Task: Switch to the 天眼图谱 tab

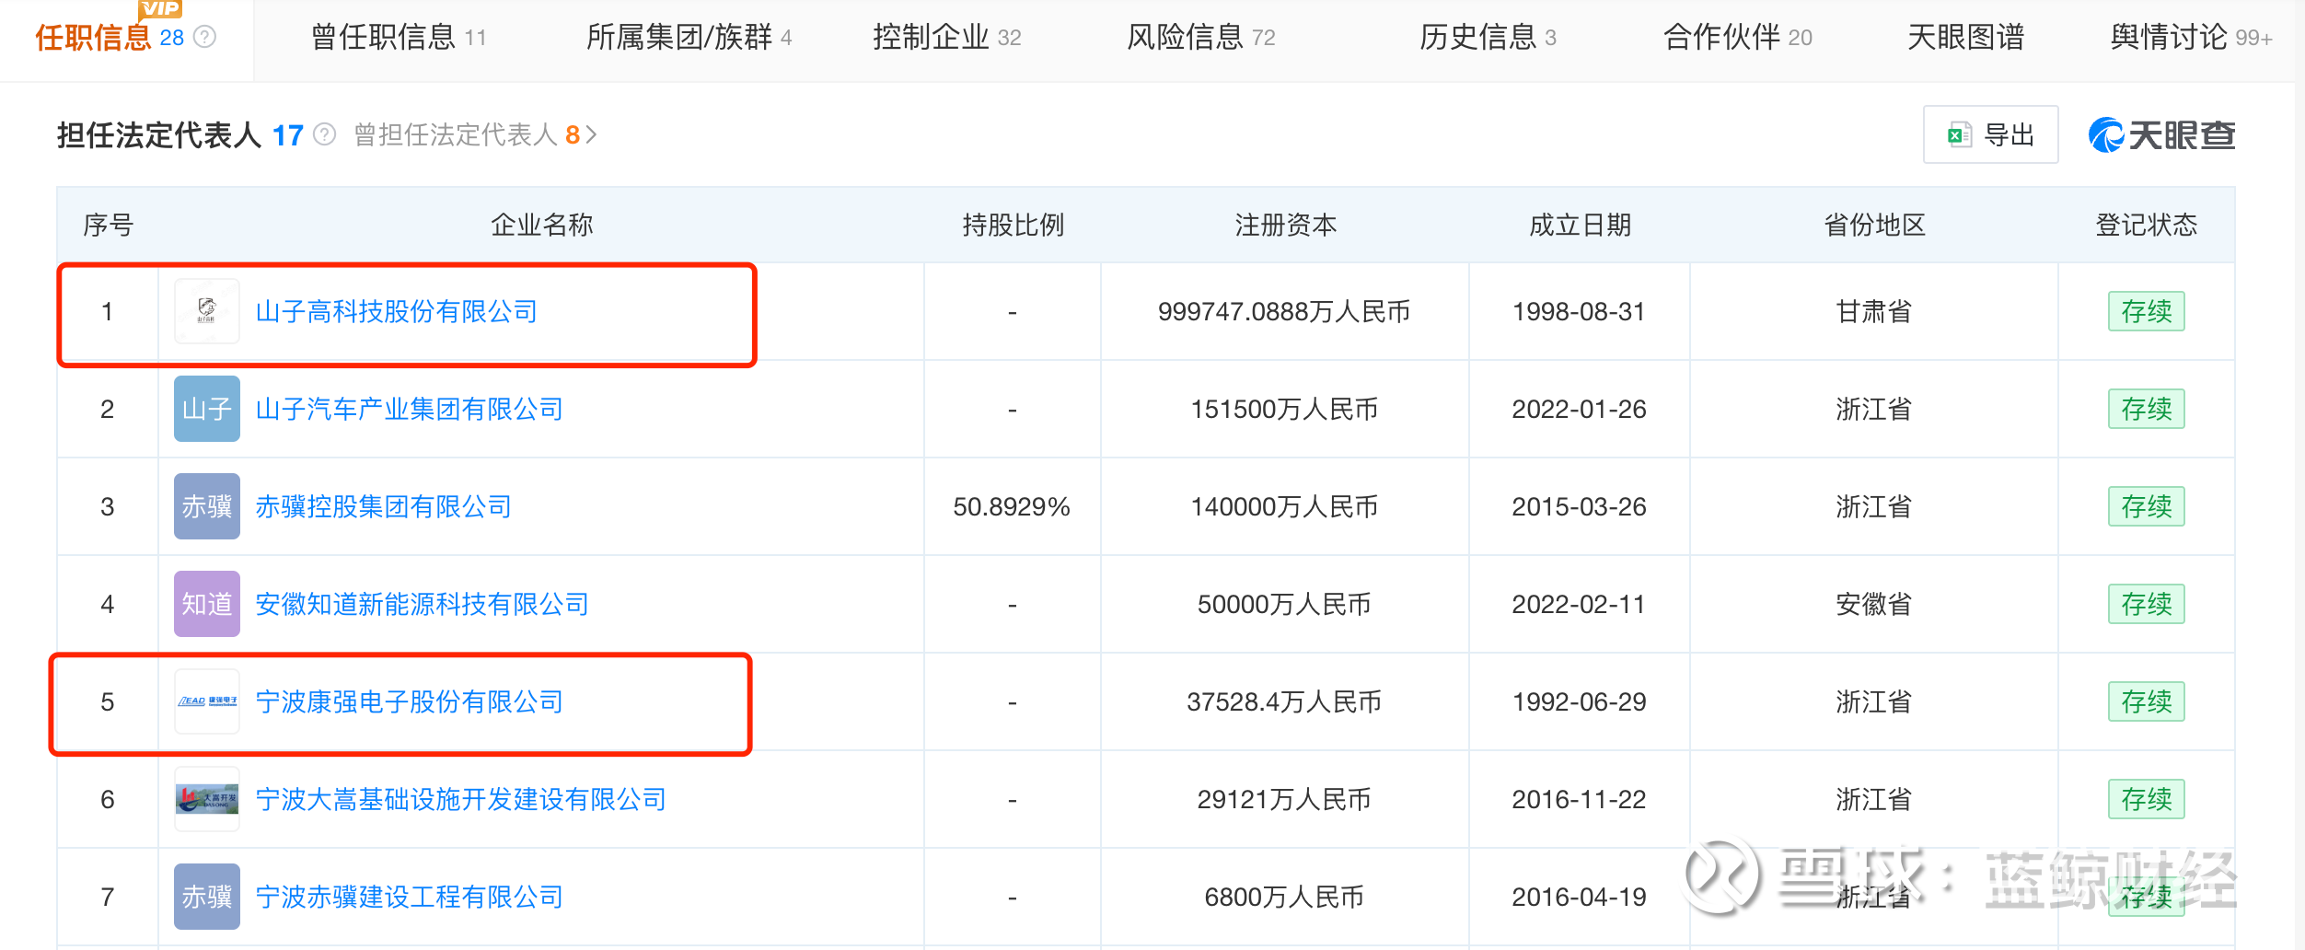Action: tap(1966, 37)
